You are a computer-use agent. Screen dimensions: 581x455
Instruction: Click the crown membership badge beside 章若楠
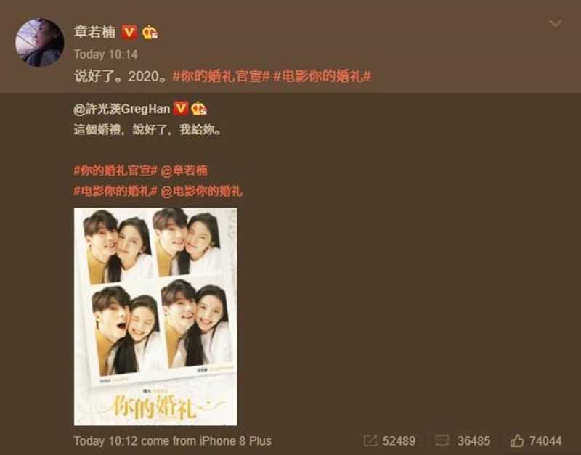coord(150,33)
